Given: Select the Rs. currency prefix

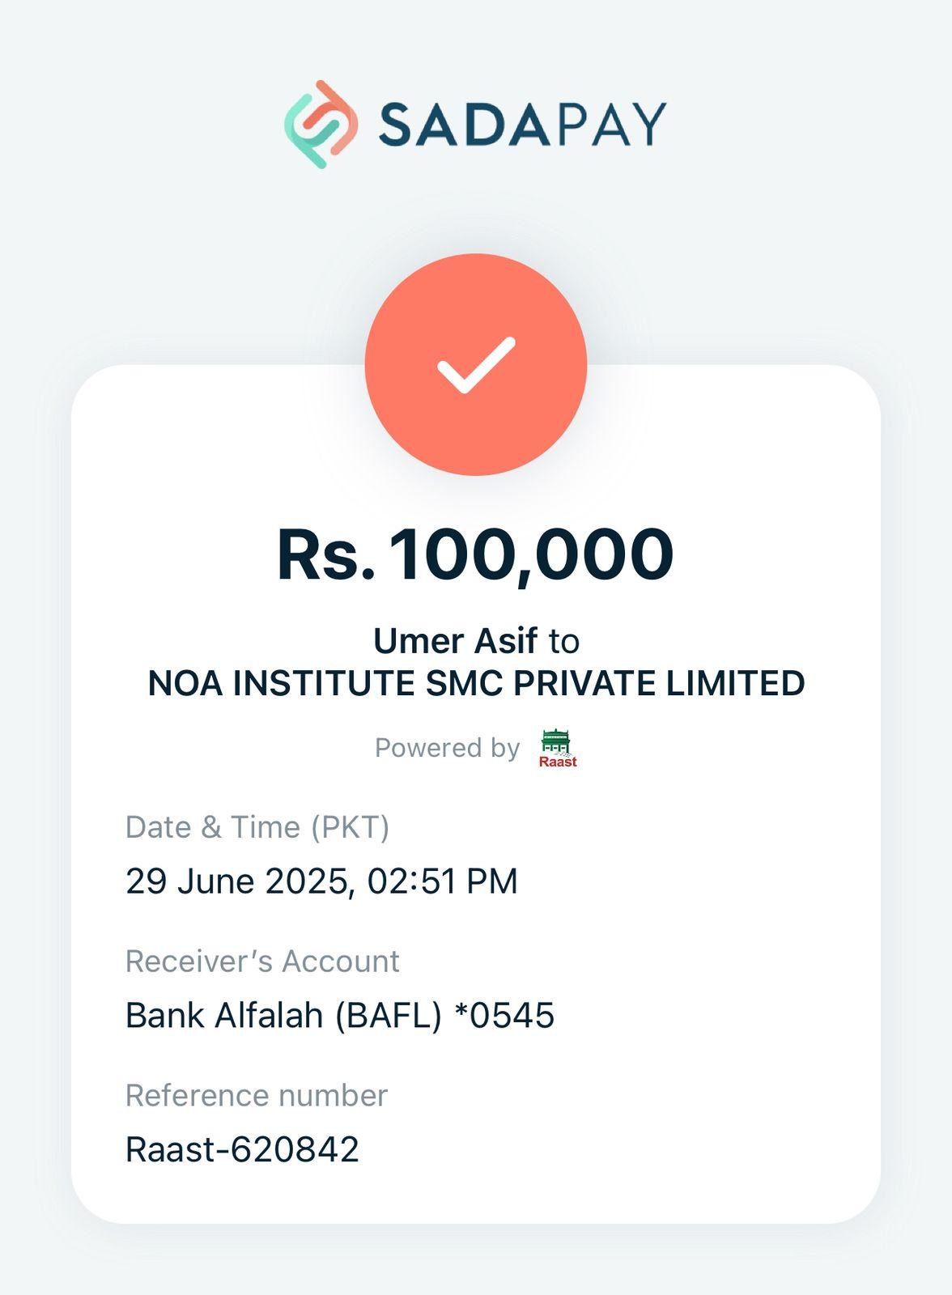Looking at the screenshot, I should 325,555.
